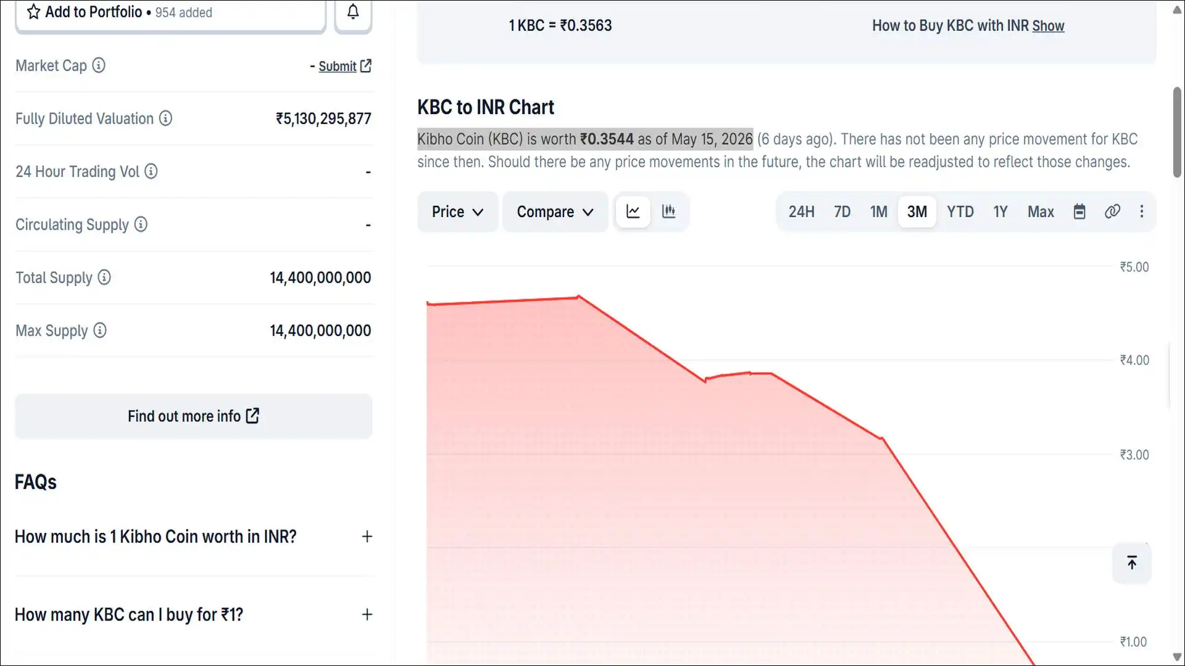Viewport: 1185px width, 666px height.
Task: Click Find out more info button
Action: (x=194, y=416)
